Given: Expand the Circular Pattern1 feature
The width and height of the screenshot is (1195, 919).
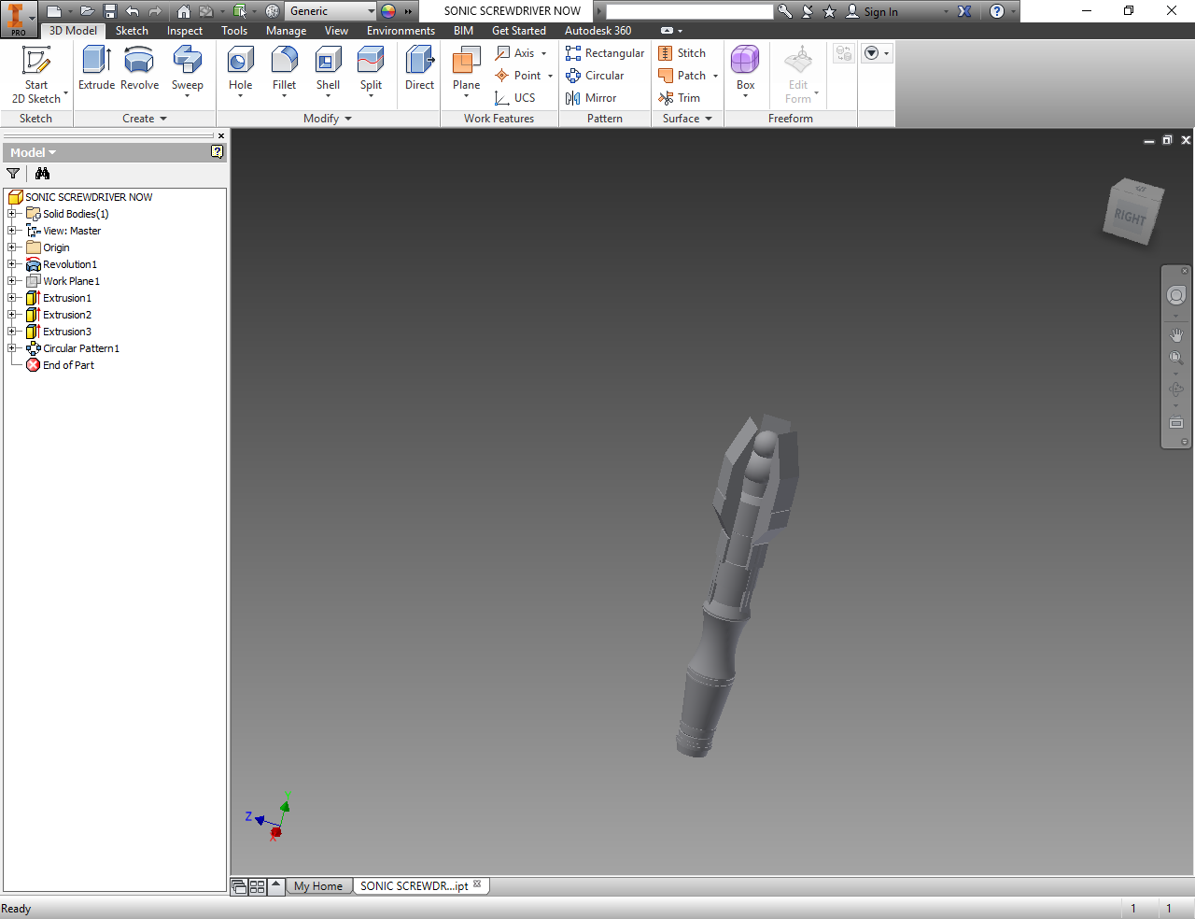Looking at the screenshot, I should click(12, 348).
